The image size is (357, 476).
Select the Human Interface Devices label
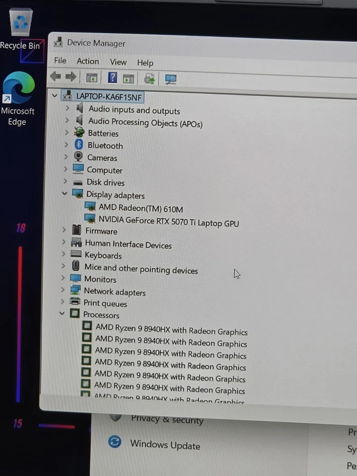coord(128,244)
